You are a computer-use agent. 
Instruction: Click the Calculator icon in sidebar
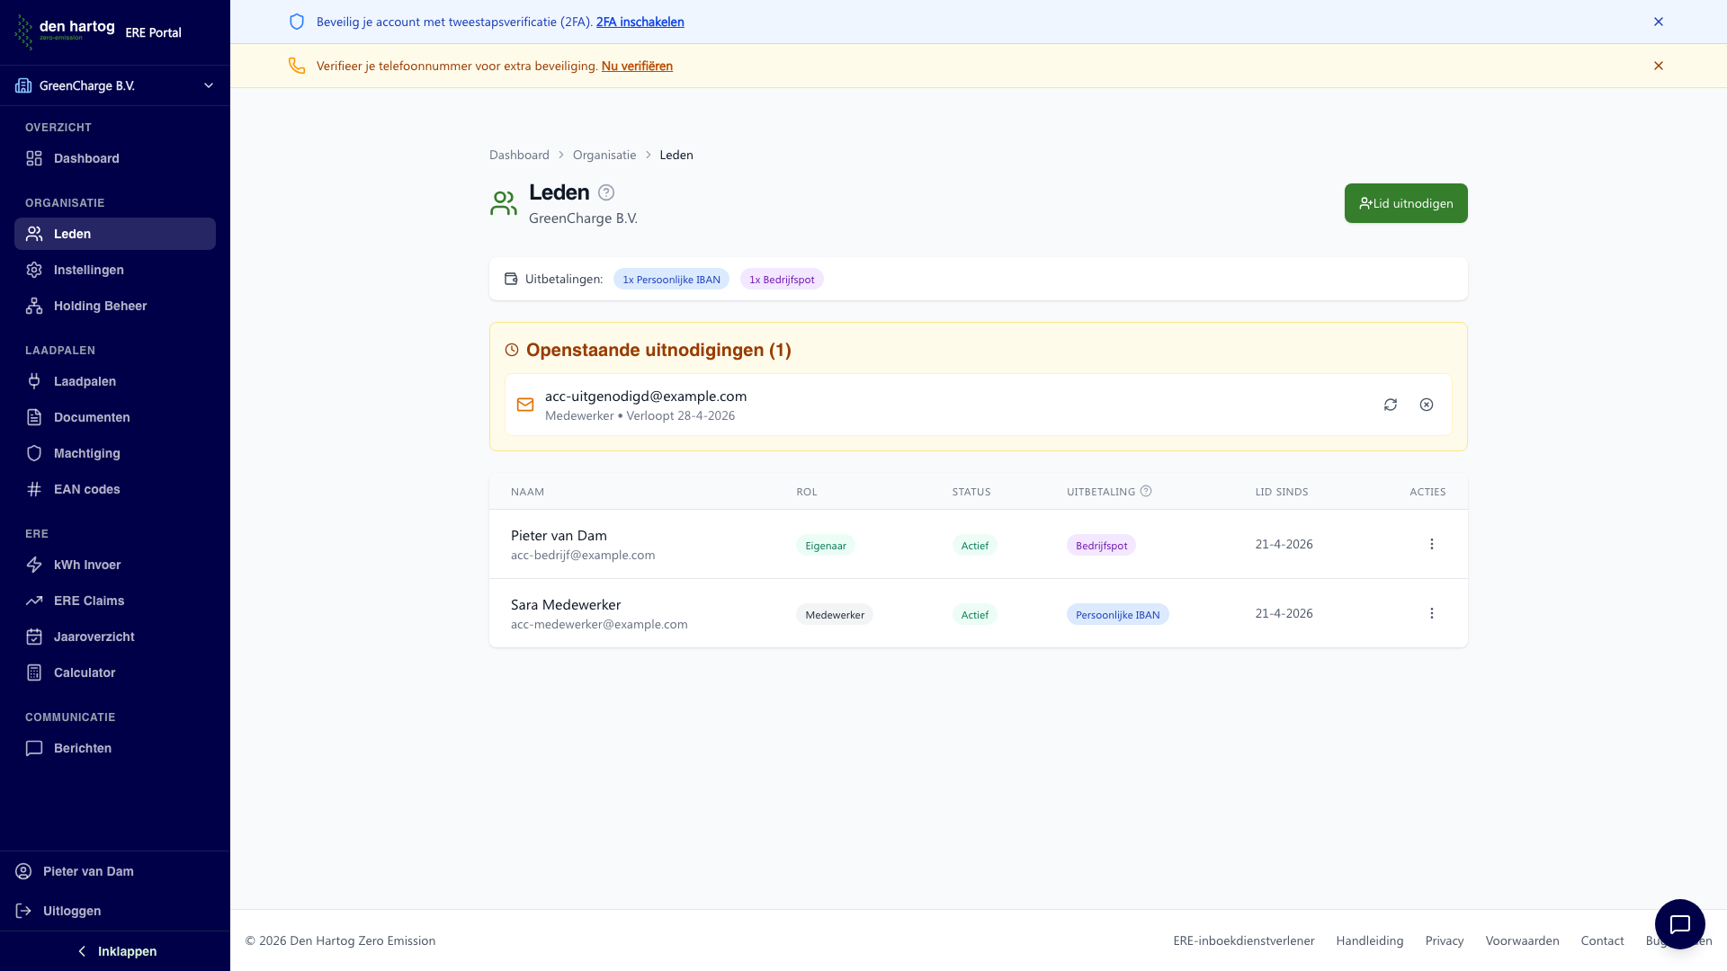(34, 673)
